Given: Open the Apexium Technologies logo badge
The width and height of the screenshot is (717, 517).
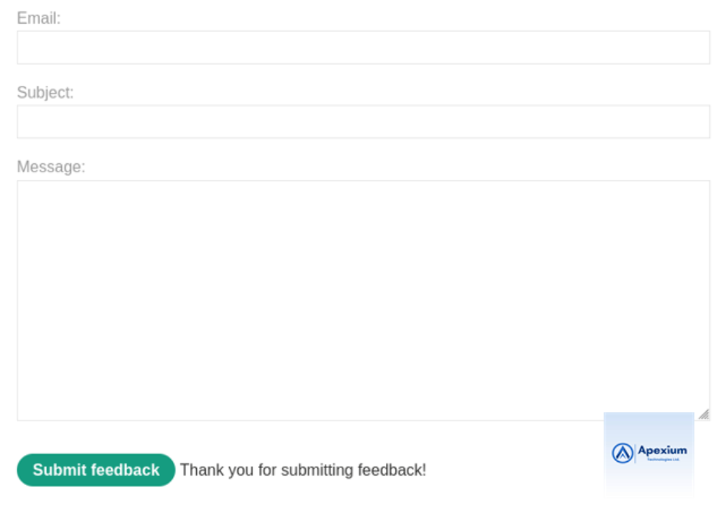Looking at the screenshot, I should tap(649, 453).
